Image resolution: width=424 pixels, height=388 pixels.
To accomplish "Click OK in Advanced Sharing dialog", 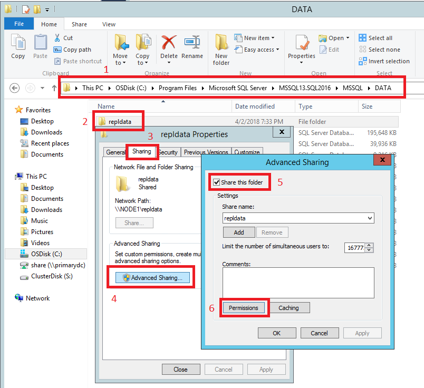I will [277, 333].
